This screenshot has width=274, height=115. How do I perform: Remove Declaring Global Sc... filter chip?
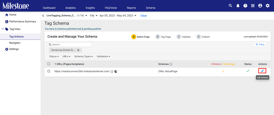tap(78, 50)
